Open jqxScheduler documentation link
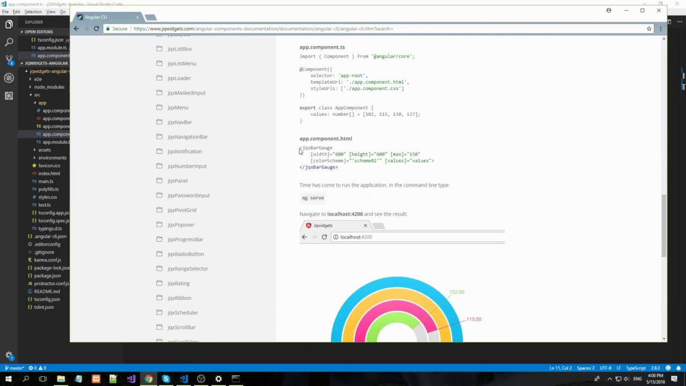The height and width of the screenshot is (386, 686). pos(183,313)
